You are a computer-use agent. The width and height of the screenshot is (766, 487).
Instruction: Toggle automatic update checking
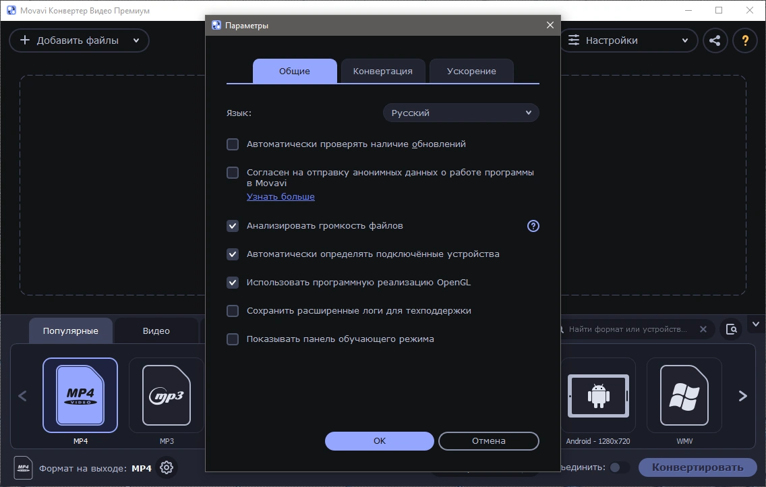(233, 144)
